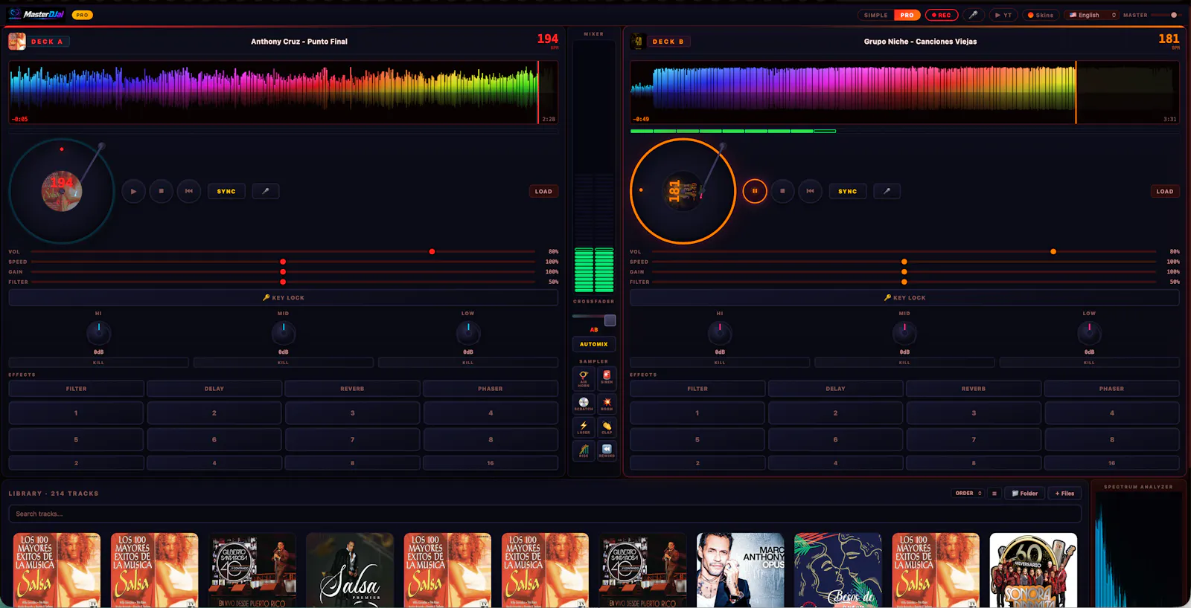The image size is (1191, 608).
Task: Trigger the Rewind sampler pad
Action: 607,450
